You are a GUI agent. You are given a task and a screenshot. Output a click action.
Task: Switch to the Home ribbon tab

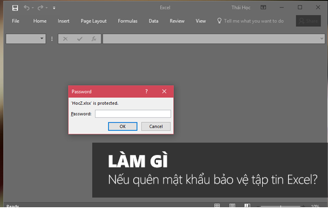(x=40, y=21)
